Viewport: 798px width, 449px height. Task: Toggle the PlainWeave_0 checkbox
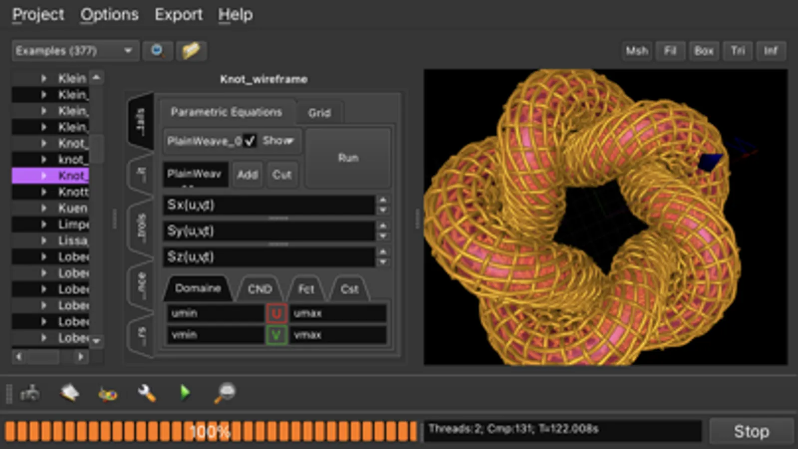pos(250,141)
